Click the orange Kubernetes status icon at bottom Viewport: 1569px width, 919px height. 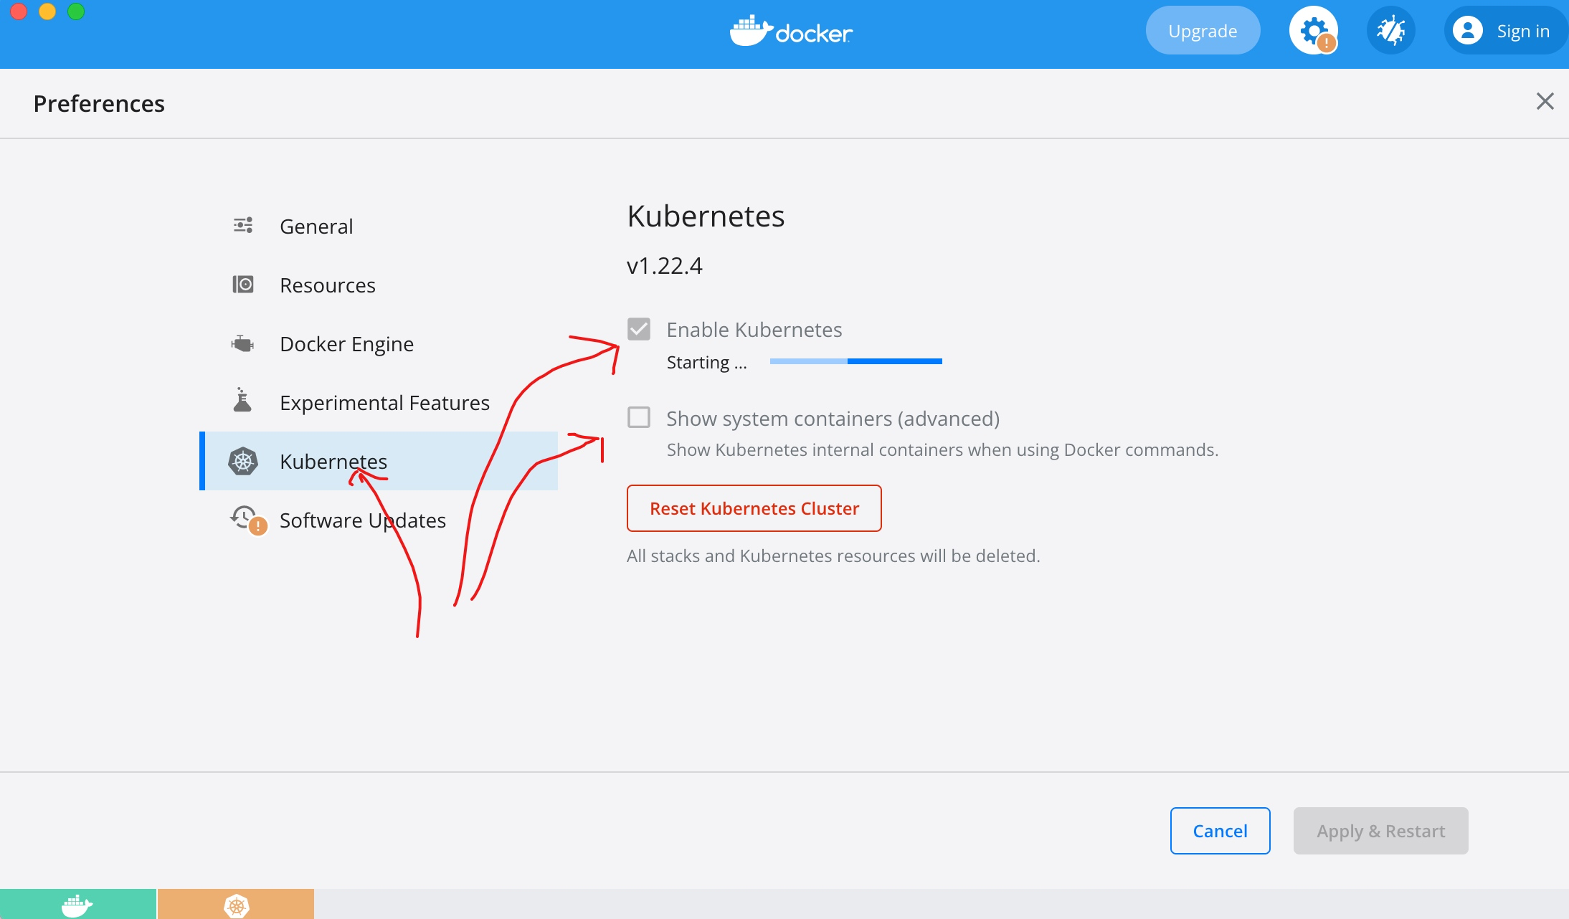[x=236, y=905]
